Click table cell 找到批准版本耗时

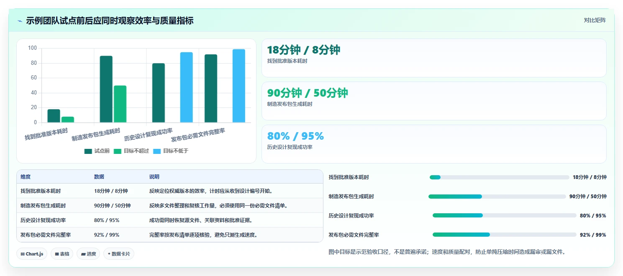pos(41,191)
